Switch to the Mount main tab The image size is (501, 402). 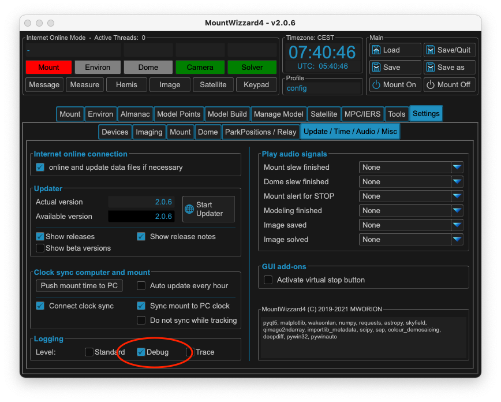70,114
